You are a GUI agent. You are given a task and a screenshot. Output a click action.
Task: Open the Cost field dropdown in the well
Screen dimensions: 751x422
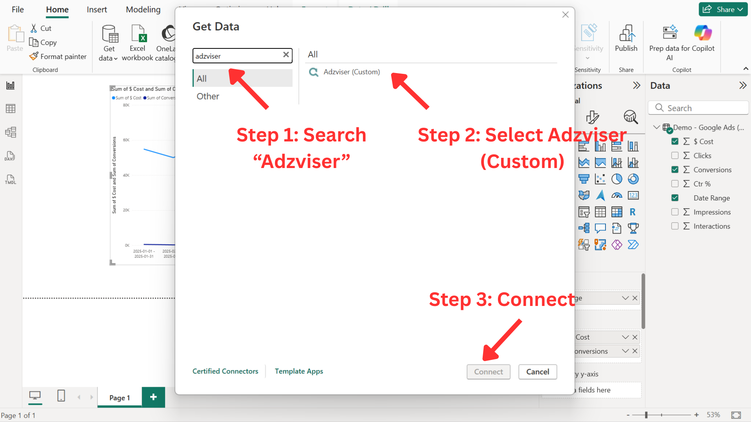point(625,337)
